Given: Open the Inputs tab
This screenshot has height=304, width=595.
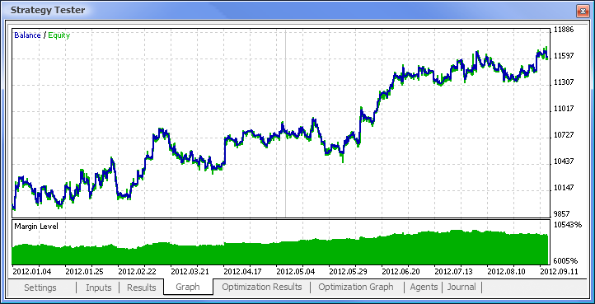Looking at the screenshot, I should coord(99,288).
